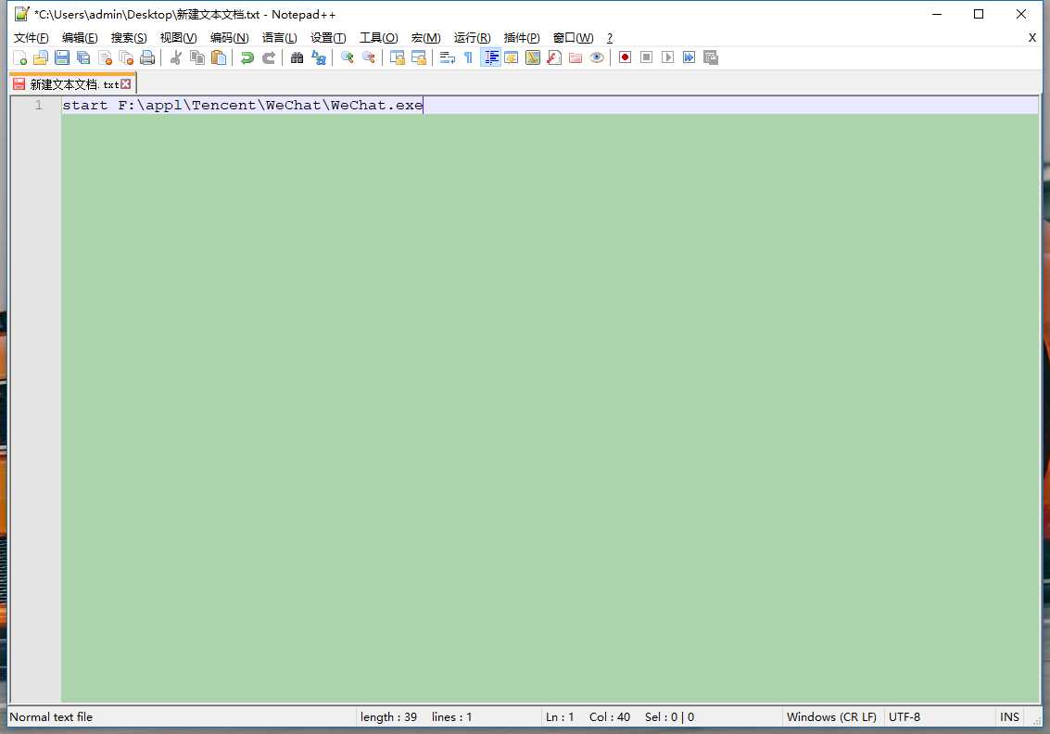Toggle synchronize horizontal scrolling
The height and width of the screenshot is (734, 1050).
pyautogui.click(x=419, y=57)
